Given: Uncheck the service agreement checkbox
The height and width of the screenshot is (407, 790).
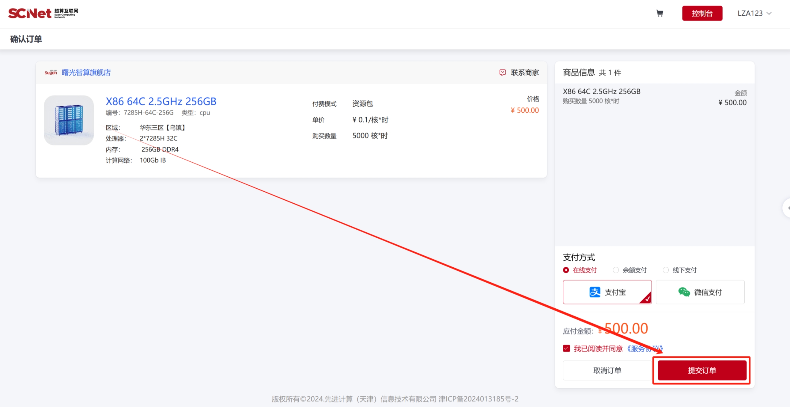Looking at the screenshot, I should [566, 349].
